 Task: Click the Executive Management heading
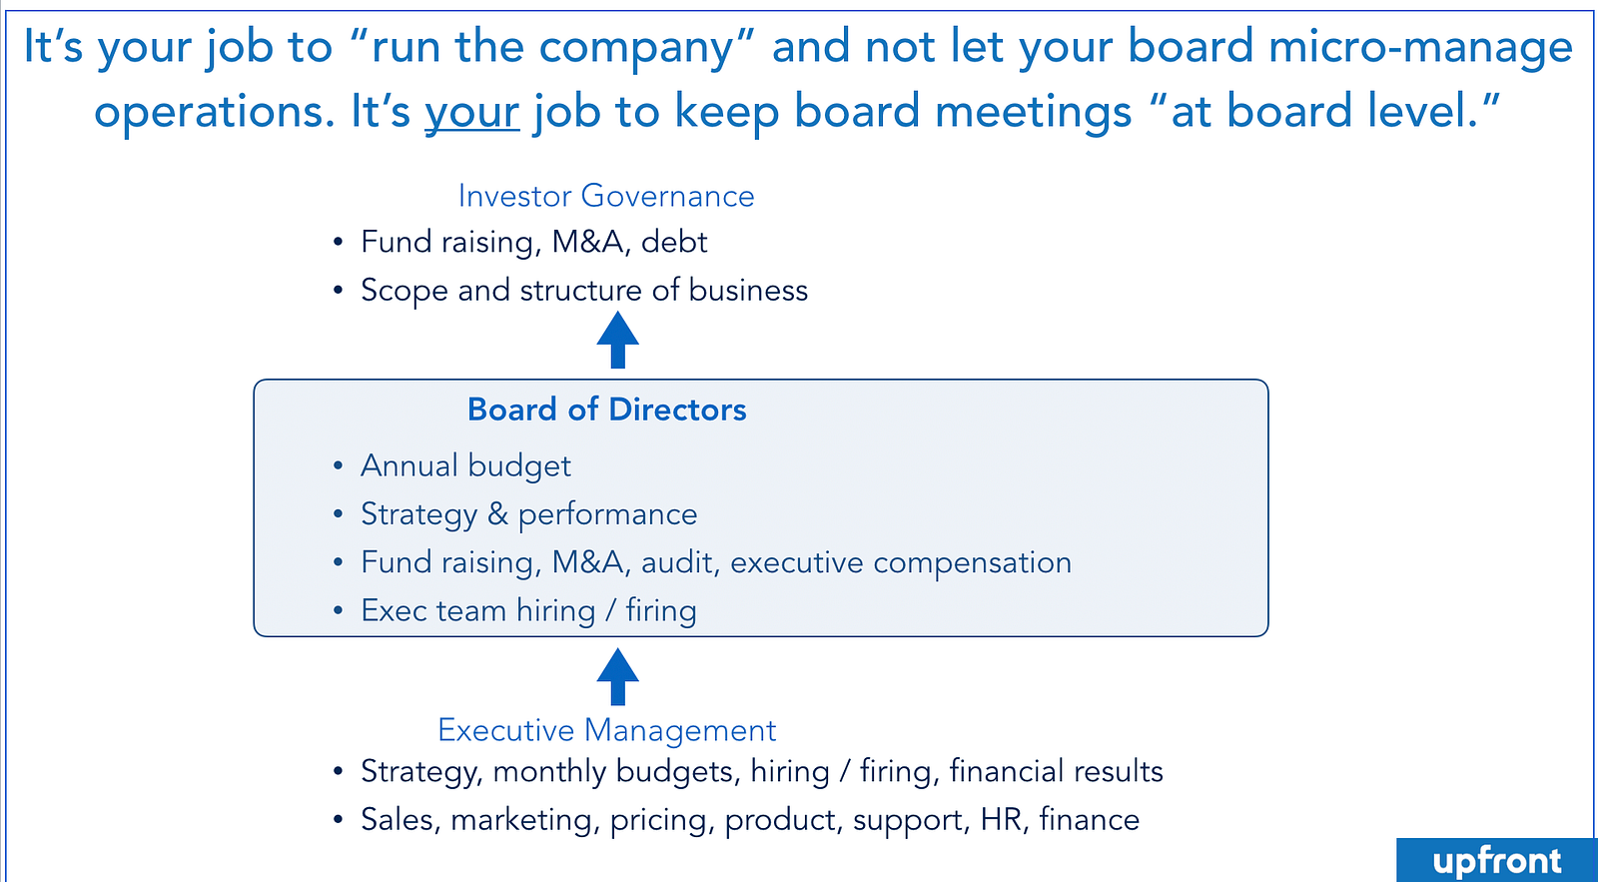[x=606, y=730]
